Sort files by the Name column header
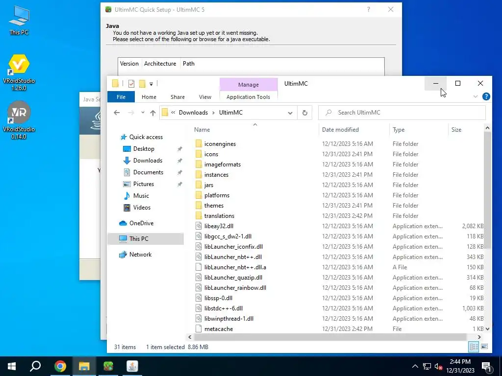The height and width of the screenshot is (376, 502). coord(201,129)
